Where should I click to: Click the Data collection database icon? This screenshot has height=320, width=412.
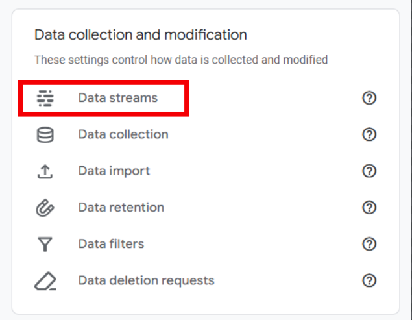(45, 135)
